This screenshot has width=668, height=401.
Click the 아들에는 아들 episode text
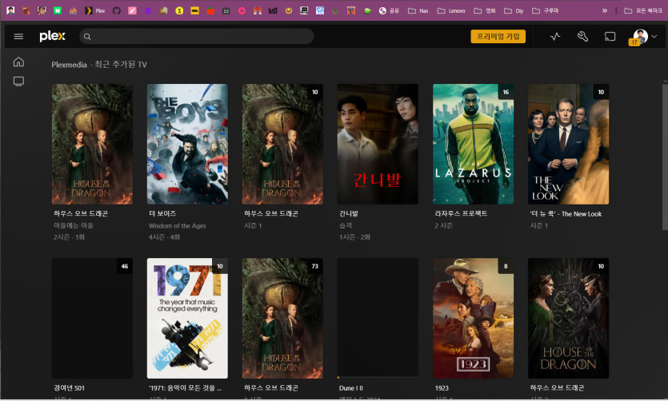pyautogui.click(x=74, y=225)
